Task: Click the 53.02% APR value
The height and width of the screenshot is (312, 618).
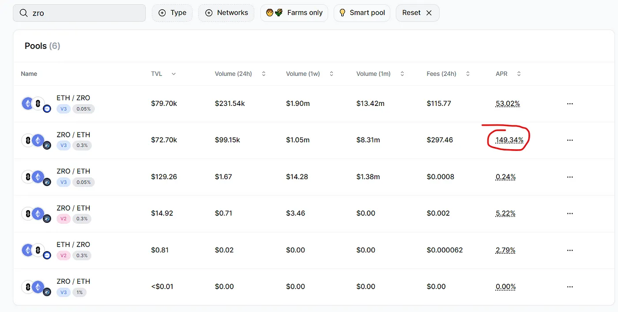Action: click(508, 104)
